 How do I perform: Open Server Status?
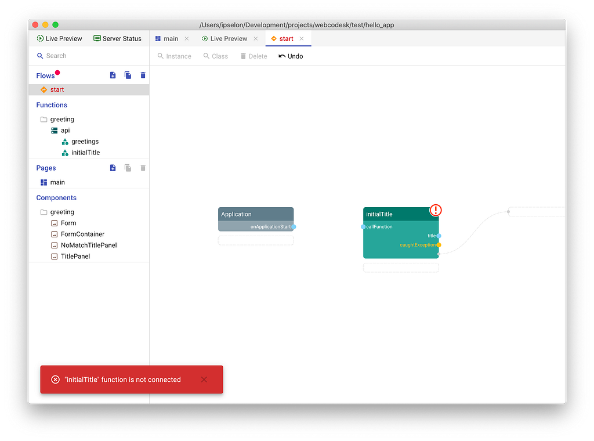point(117,39)
